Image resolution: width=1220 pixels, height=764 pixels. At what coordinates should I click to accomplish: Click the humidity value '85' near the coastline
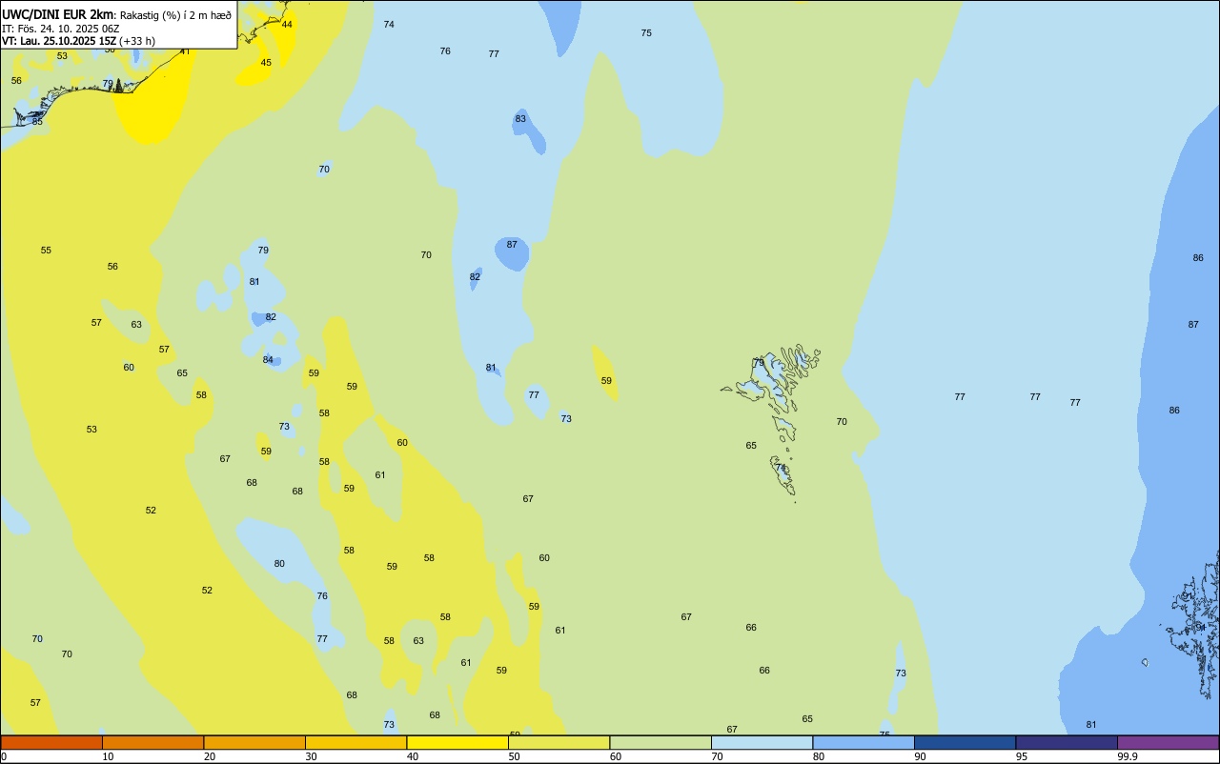point(37,122)
